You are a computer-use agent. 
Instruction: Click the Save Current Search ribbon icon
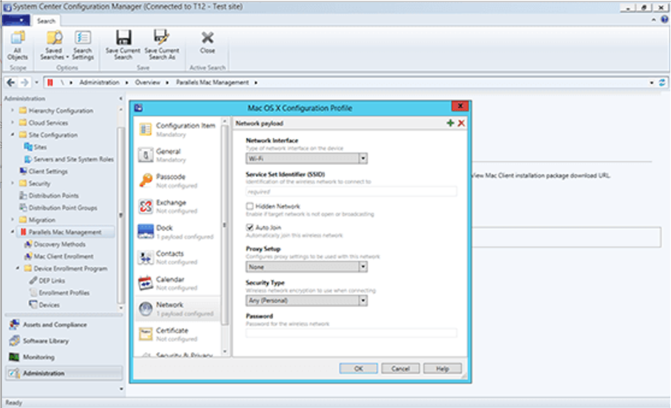pyautogui.click(x=122, y=43)
